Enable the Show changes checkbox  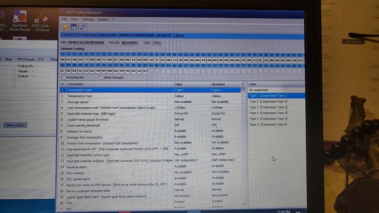pyautogui.click(x=101, y=77)
